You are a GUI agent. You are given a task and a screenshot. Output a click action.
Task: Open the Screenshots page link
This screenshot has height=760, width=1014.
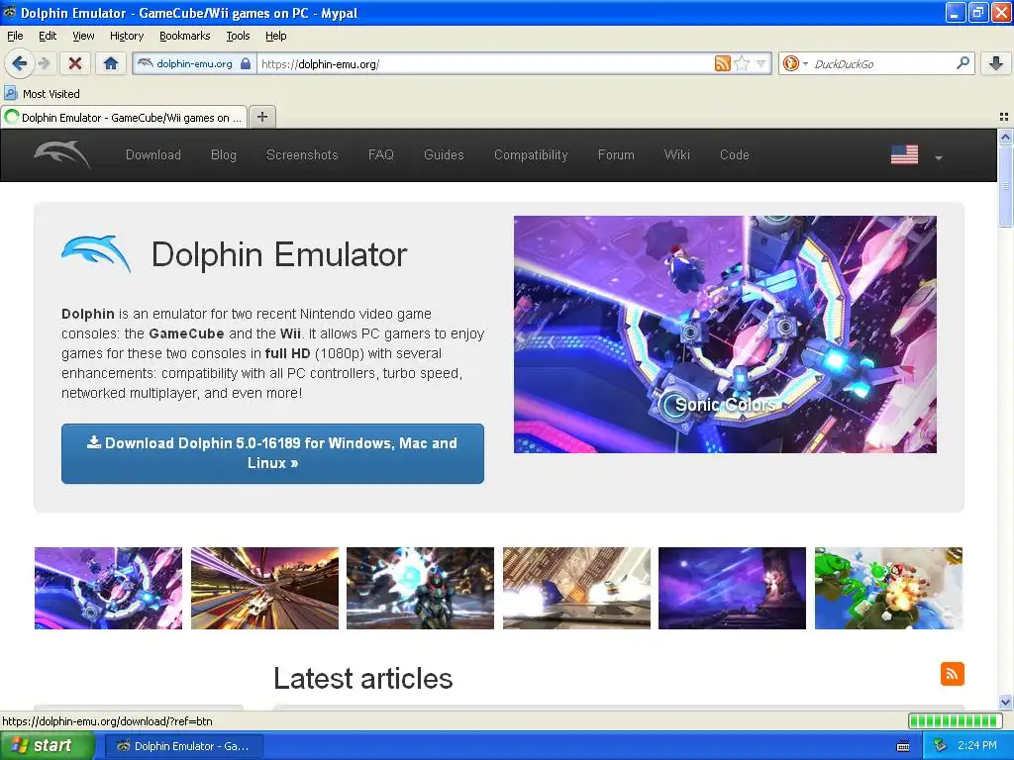click(x=302, y=154)
